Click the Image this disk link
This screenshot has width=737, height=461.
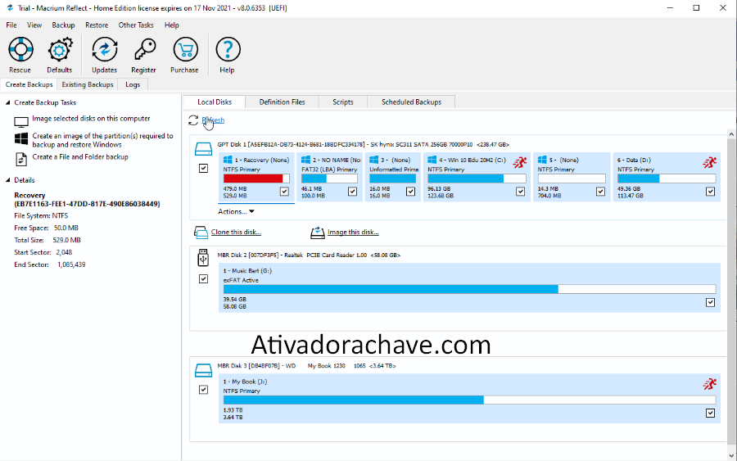[x=352, y=233]
